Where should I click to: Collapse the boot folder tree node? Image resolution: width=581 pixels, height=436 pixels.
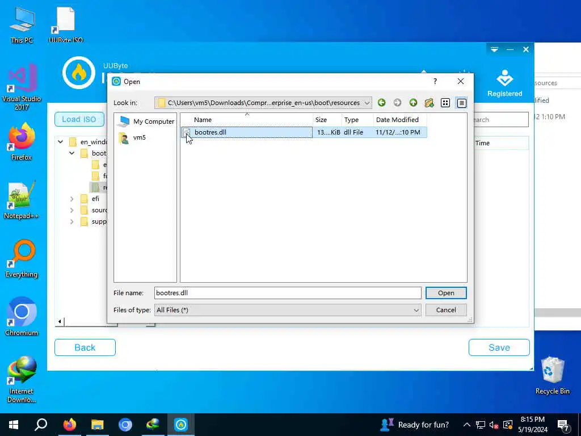(72, 153)
